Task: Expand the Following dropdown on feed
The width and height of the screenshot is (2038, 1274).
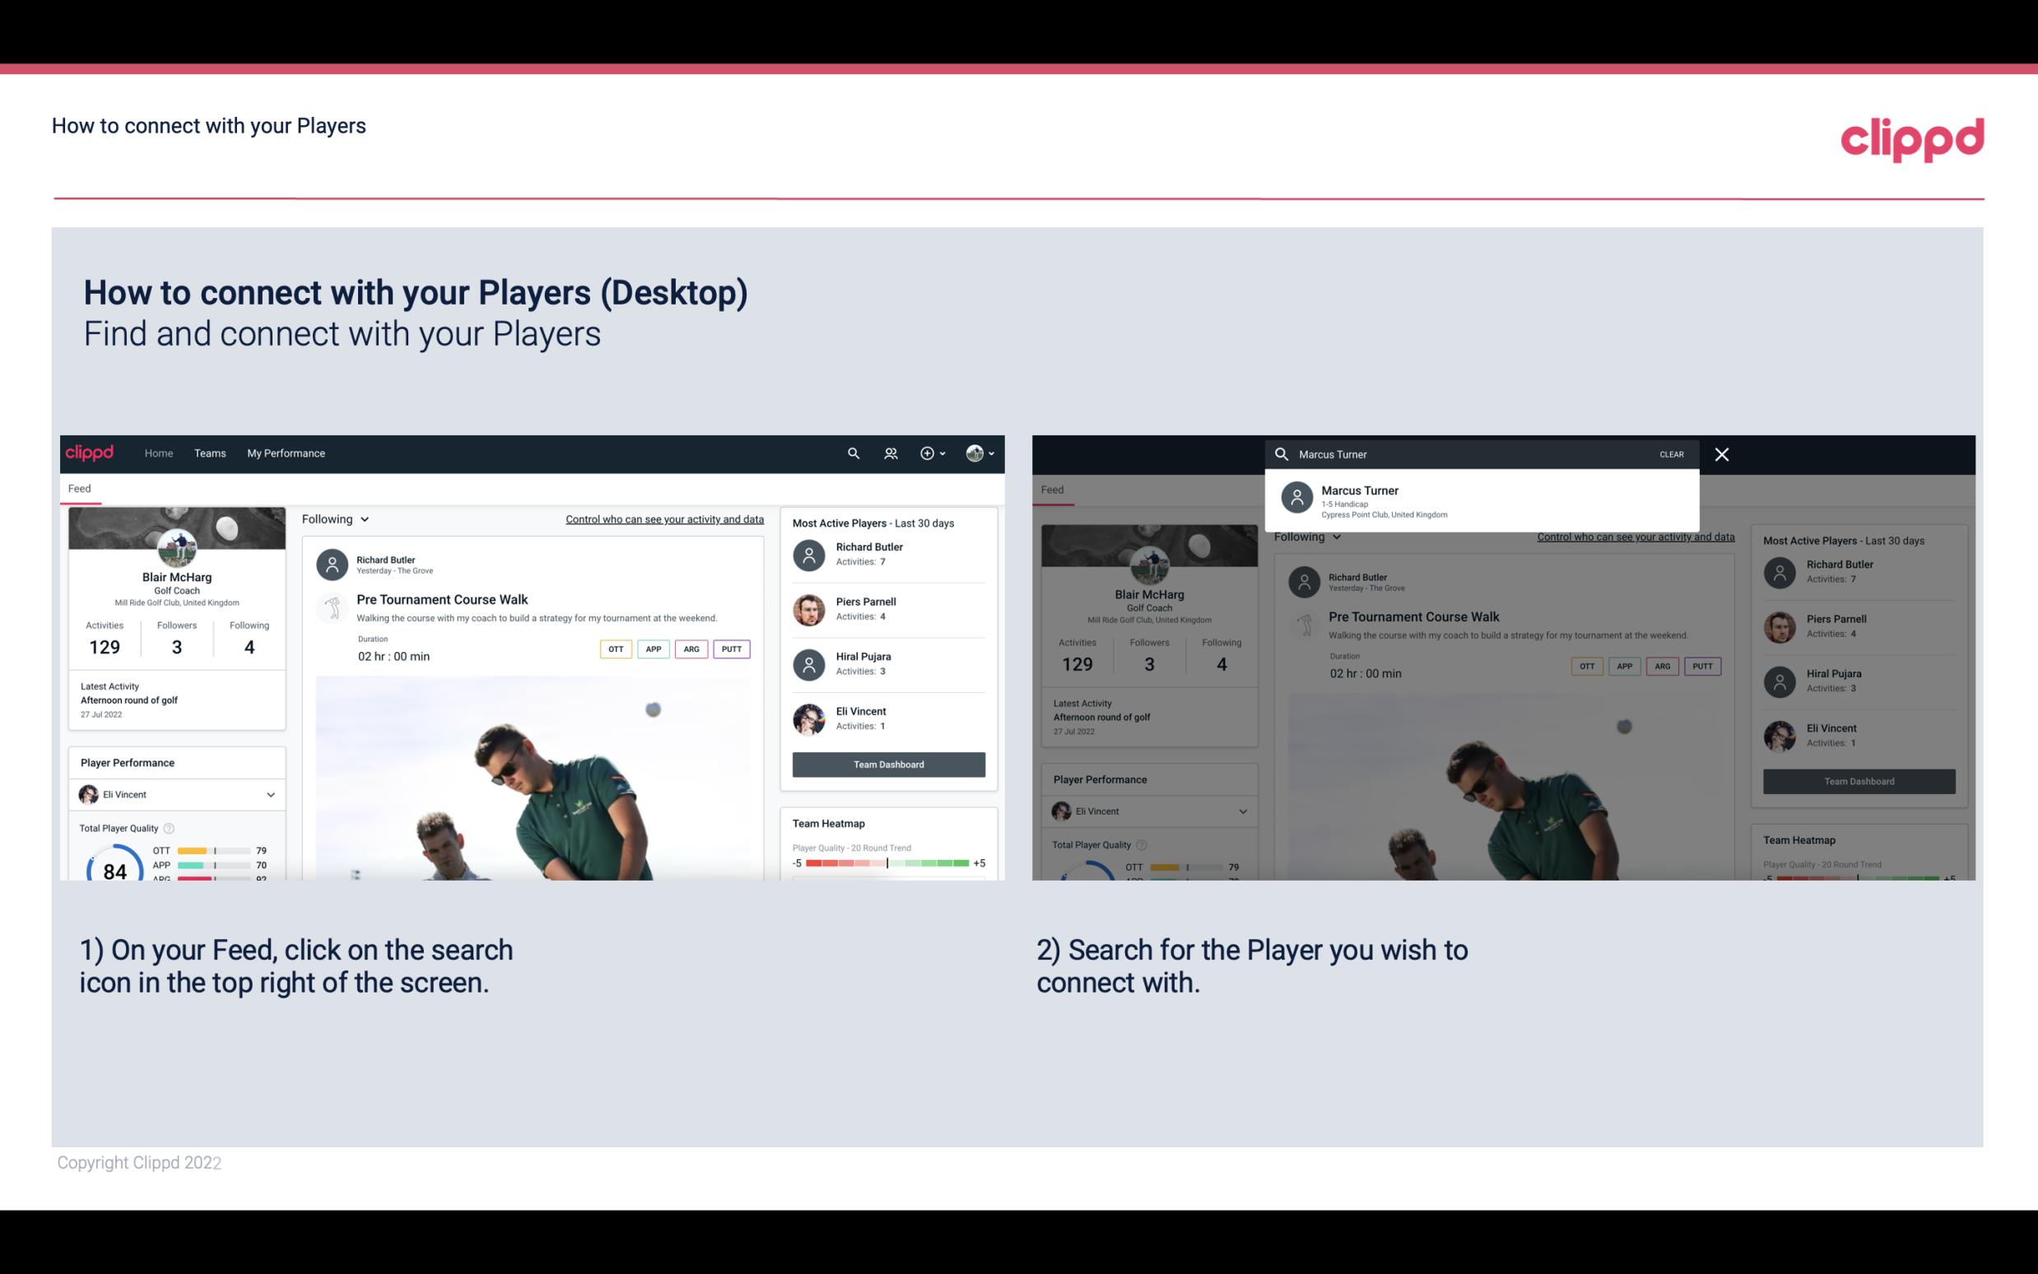Action: tap(336, 518)
